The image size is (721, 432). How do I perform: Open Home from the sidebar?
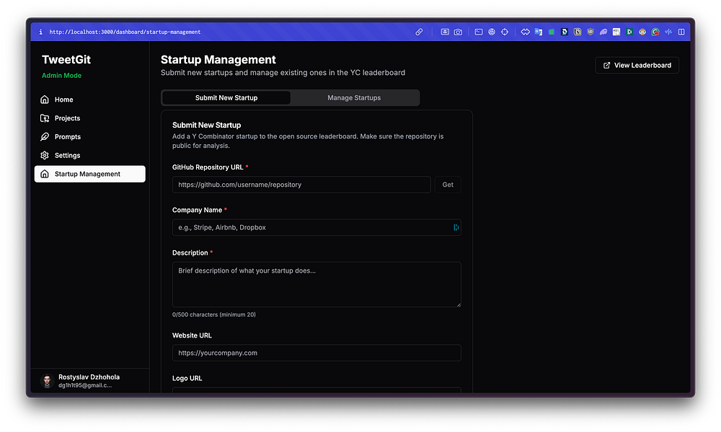coord(63,100)
